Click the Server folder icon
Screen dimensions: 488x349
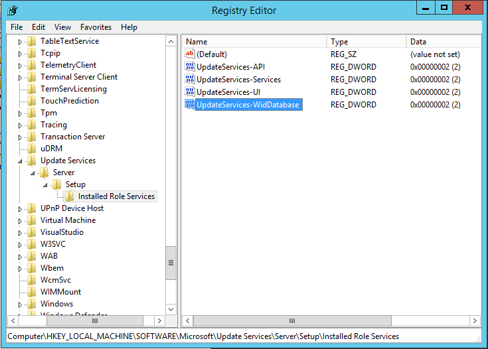pos(44,173)
